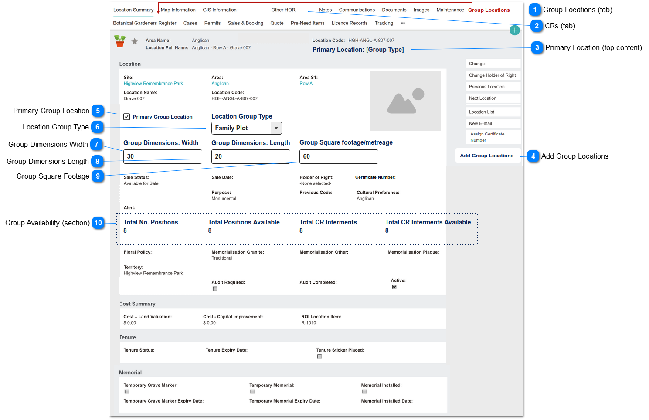Open the more tabs ellipsis menu

click(x=403, y=23)
